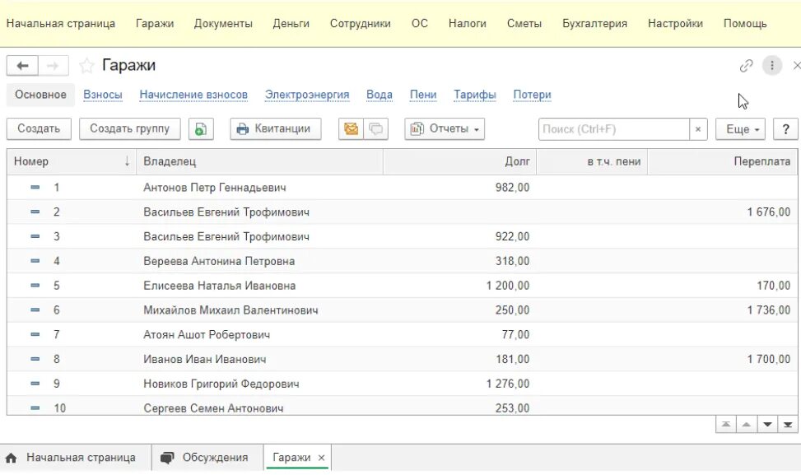Open the Бухгалтерия menu

(594, 24)
